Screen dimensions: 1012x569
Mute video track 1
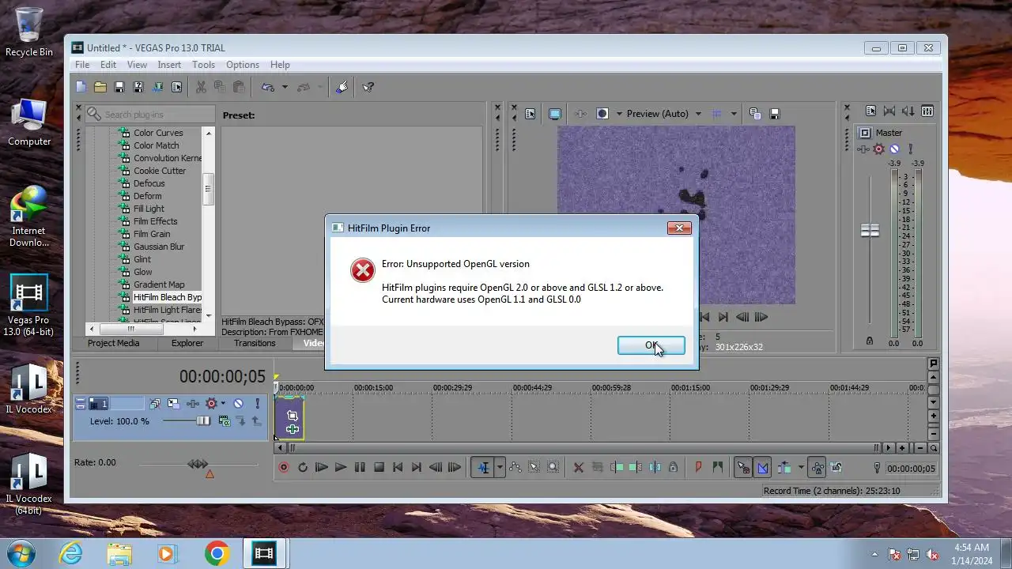click(238, 403)
